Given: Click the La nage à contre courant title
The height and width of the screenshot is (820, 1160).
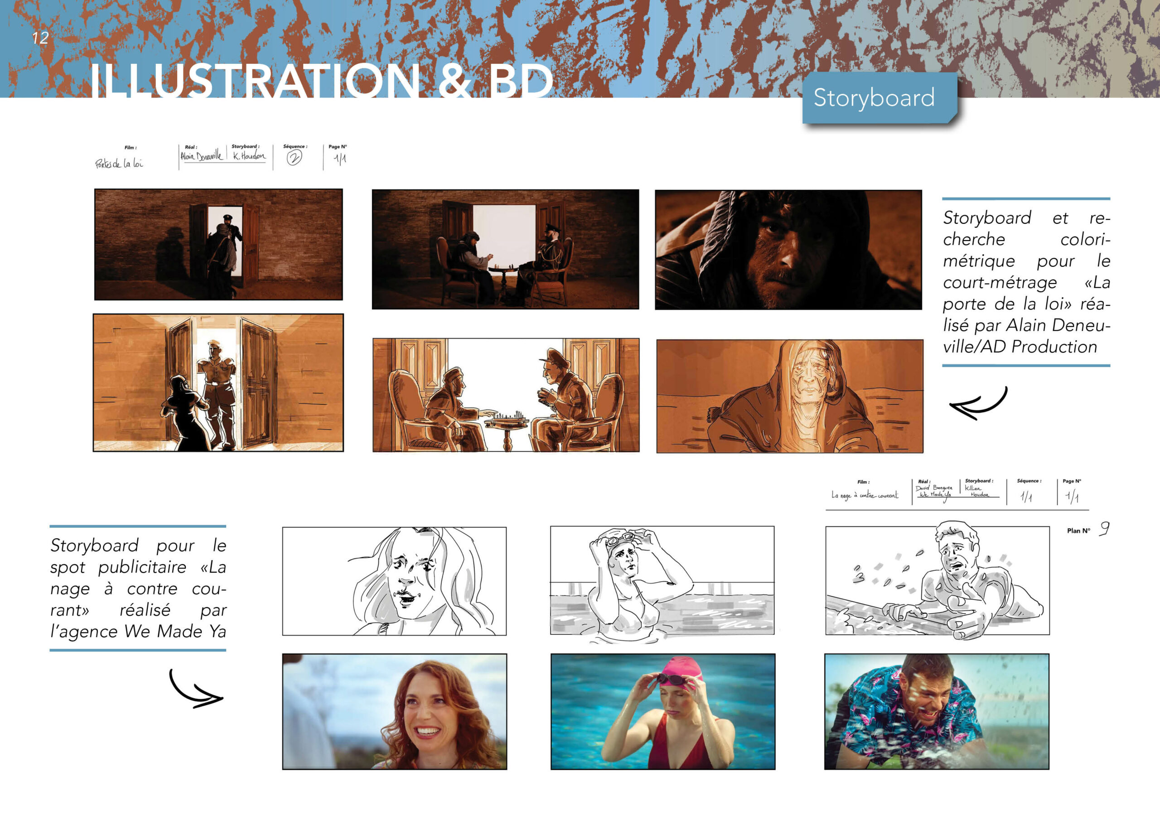Looking at the screenshot, I should click(865, 495).
